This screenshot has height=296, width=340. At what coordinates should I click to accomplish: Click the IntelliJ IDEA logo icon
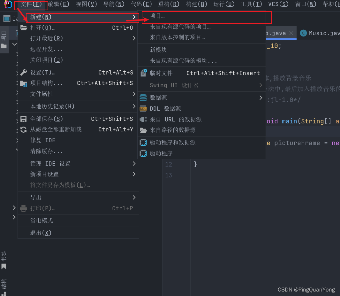pos(8,4)
